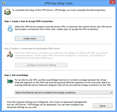Screen dimensions: 117x112
Task: Click Configure Connection Setting button
Action: [41, 65]
